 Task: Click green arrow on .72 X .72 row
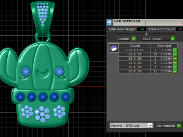pos(175,54)
